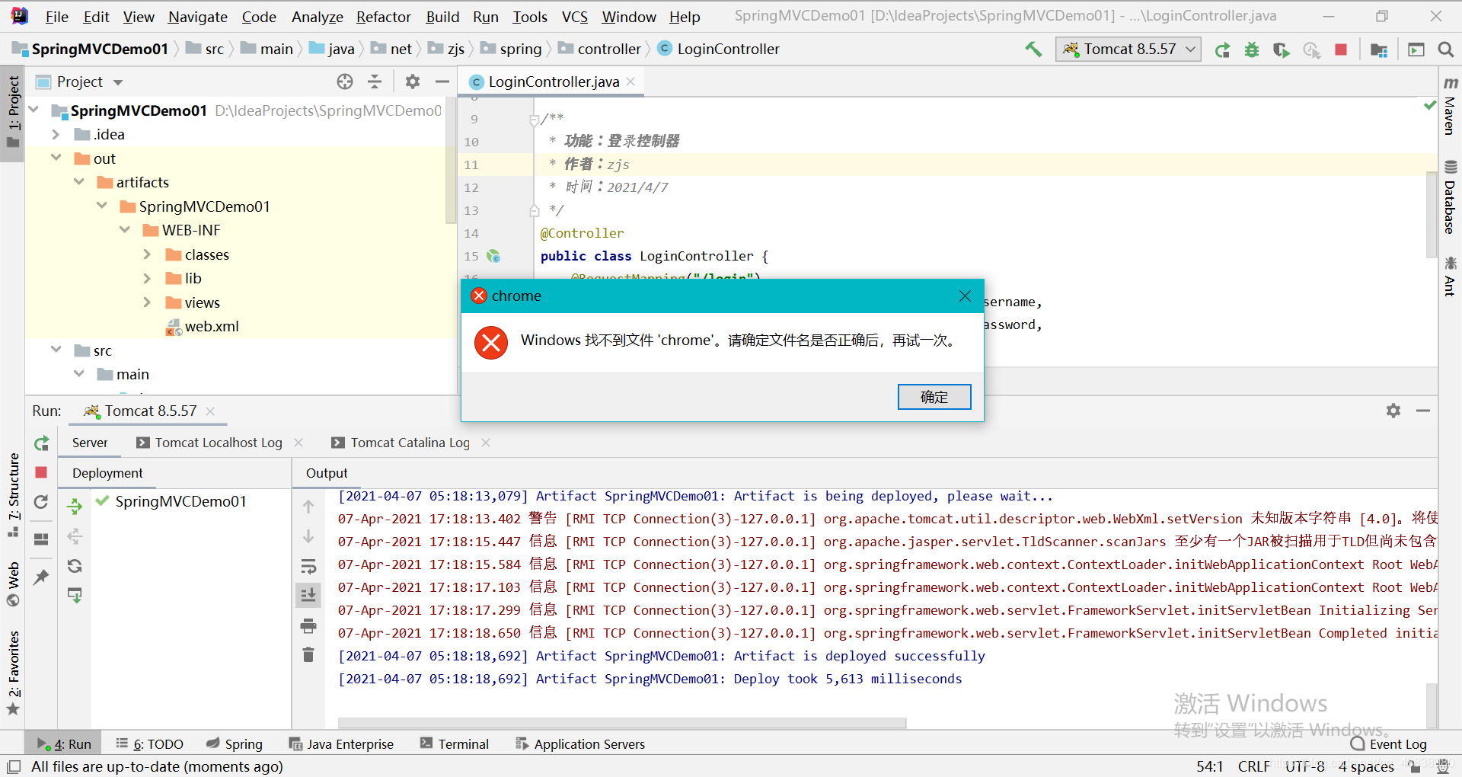
Task: Toggle the Project tool window button
Action: pyautogui.click(x=13, y=112)
